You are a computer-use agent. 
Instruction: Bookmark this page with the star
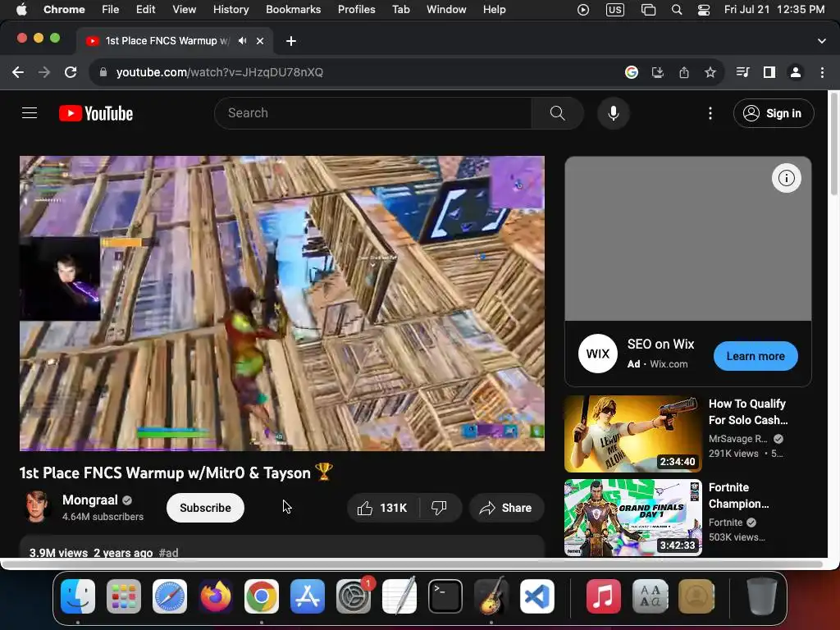[x=710, y=72]
